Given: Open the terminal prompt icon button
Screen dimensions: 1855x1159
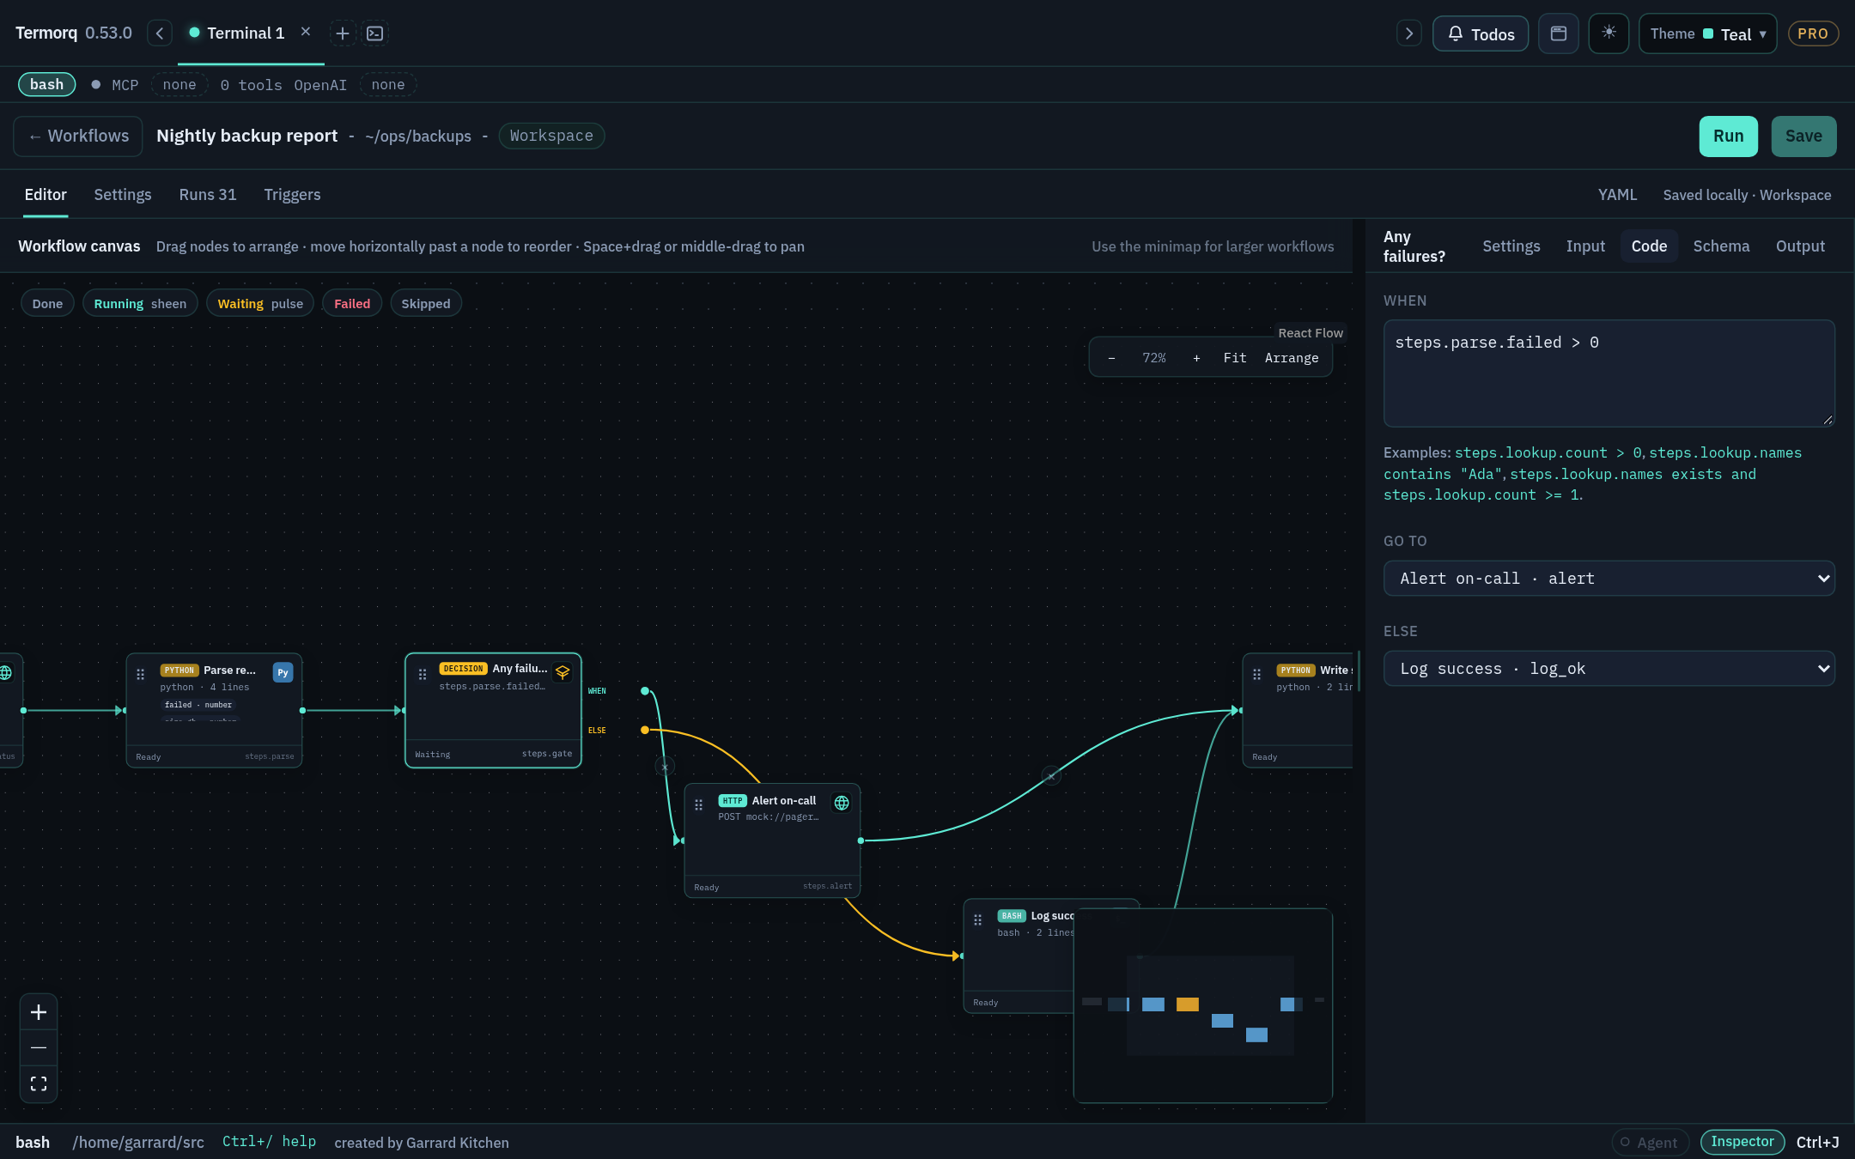Looking at the screenshot, I should [375, 33].
